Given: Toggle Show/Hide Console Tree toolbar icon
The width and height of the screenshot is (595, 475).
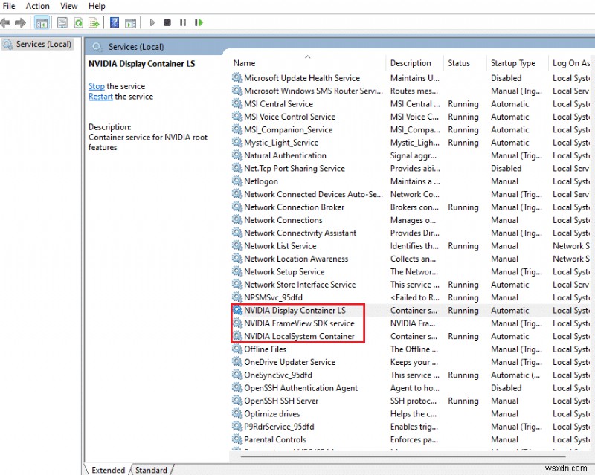Looking at the screenshot, I should [42, 23].
